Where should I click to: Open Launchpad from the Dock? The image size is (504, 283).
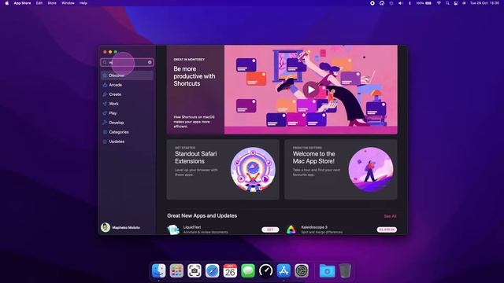point(176,270)
